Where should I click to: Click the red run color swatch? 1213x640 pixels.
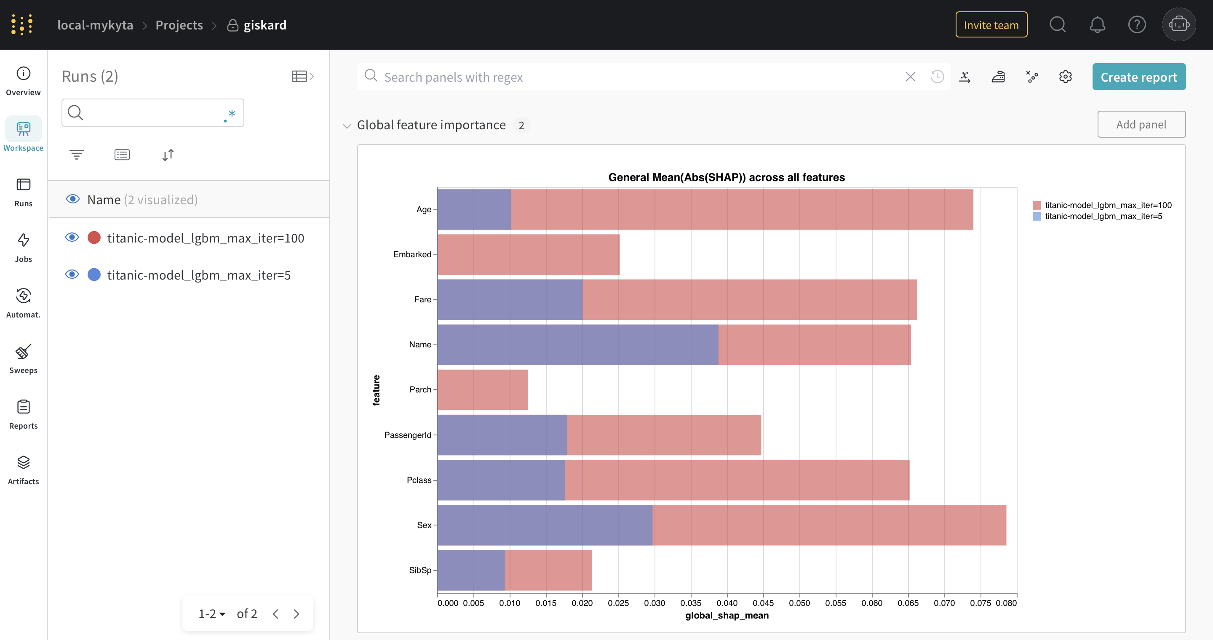pos(94,237)
